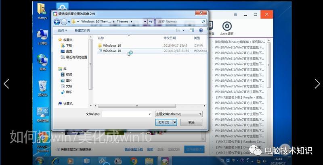Click the magnifier icon in the search box
This screenshot has height=165, width=323.
coord(203,22)
